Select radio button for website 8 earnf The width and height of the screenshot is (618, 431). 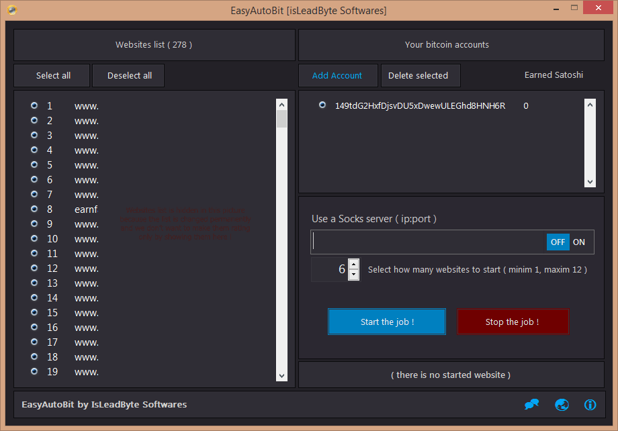(34, 209)
